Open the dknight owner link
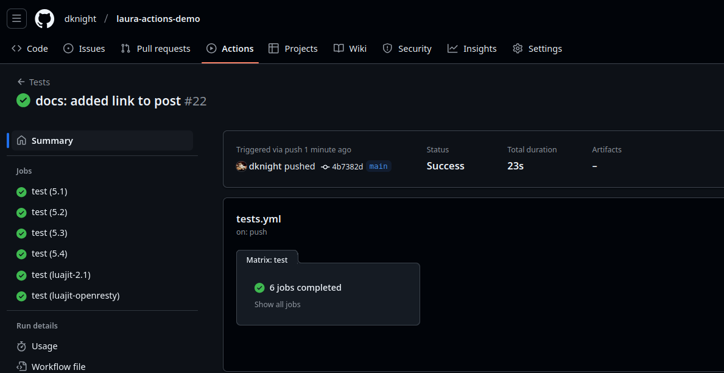The height and width of the screenshot is (373, 724). click(80, 19)
